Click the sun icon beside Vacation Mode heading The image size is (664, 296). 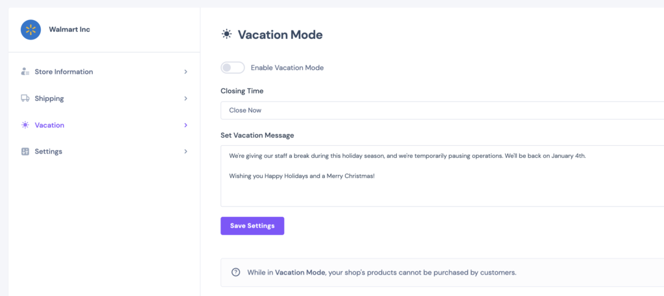tap(227, 34)
